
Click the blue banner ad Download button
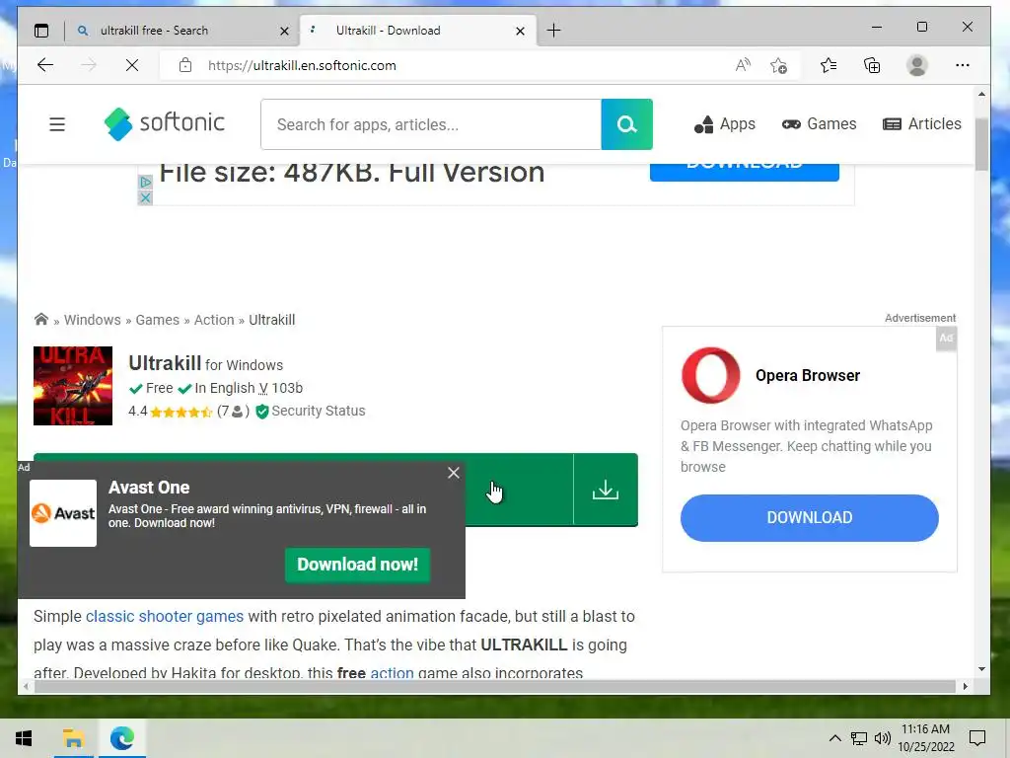pyautogui.click(x=745, y=172)
